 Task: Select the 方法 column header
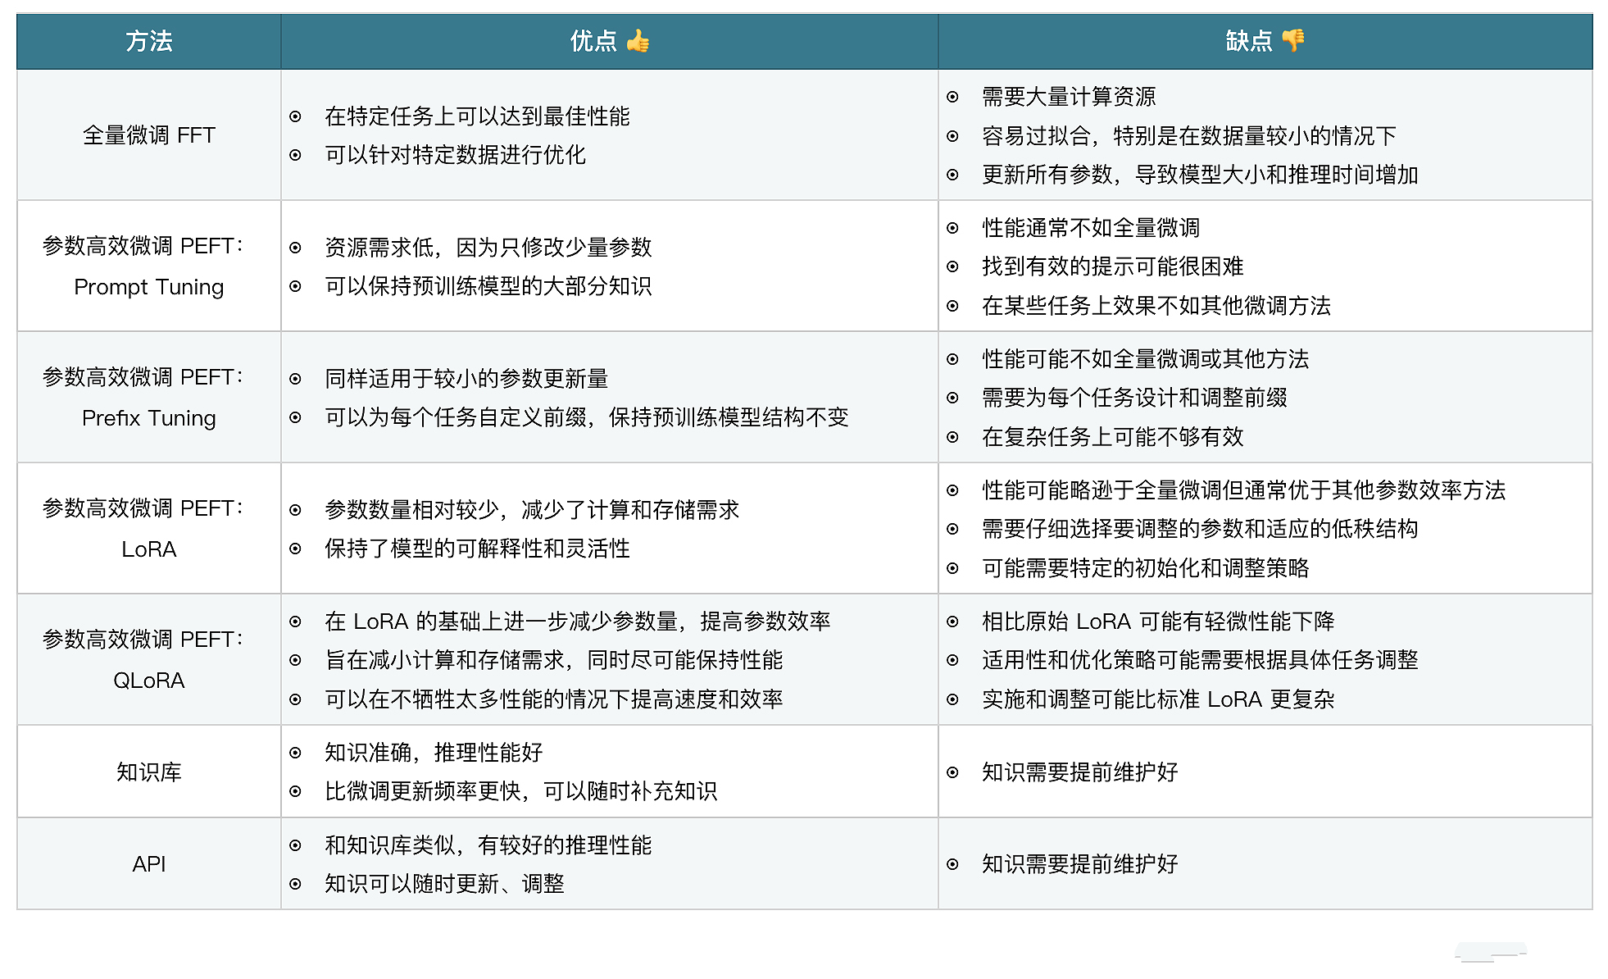tap(149, 41)
